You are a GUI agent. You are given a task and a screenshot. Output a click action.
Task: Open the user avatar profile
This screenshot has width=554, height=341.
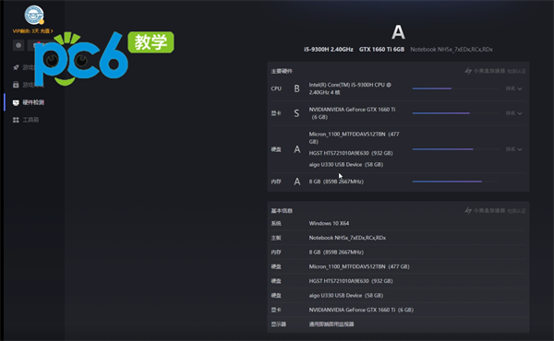pos(34,15)
